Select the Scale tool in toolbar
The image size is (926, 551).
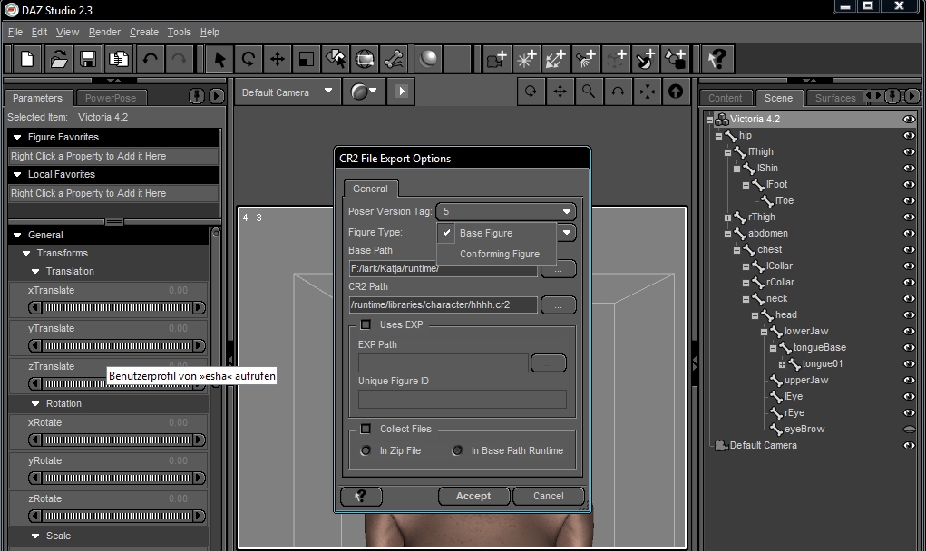click(x=306, y=59)
